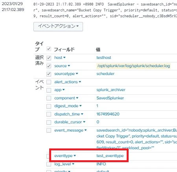The width and height of the screenshot is (177, 172).
Task: Check the durable_cursor field checkbox
Action: point(49,122)
